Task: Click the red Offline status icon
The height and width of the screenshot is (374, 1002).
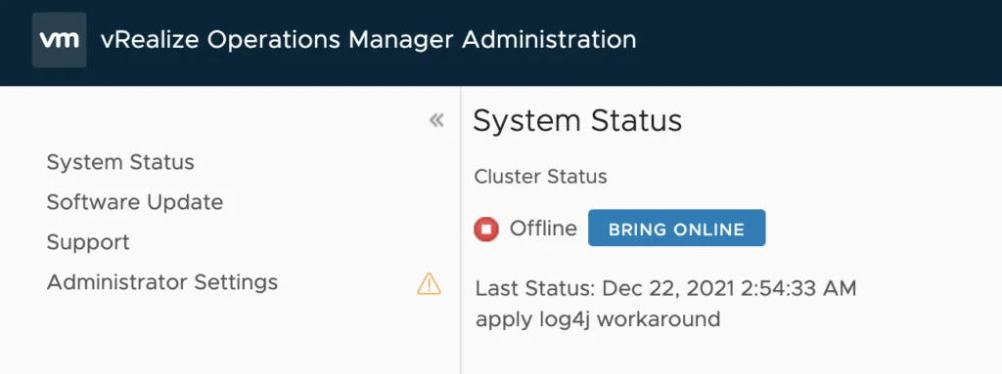Action: (x=486, y=229)
